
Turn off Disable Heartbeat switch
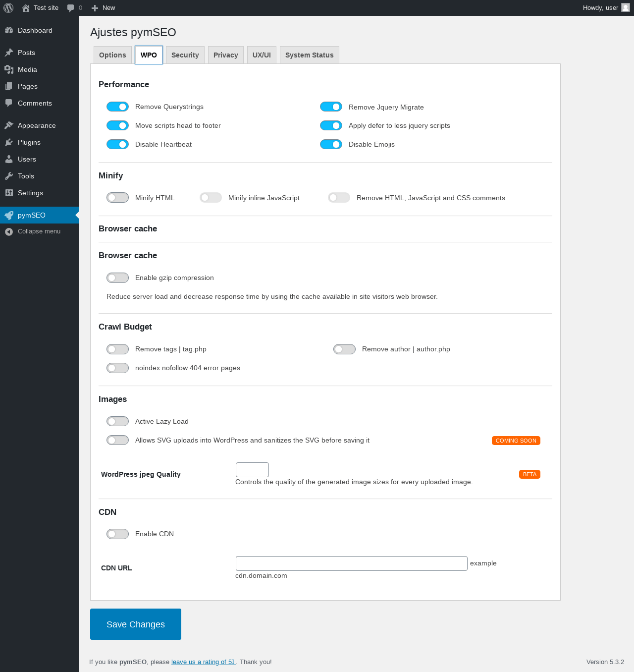click(x=117, y=144)
